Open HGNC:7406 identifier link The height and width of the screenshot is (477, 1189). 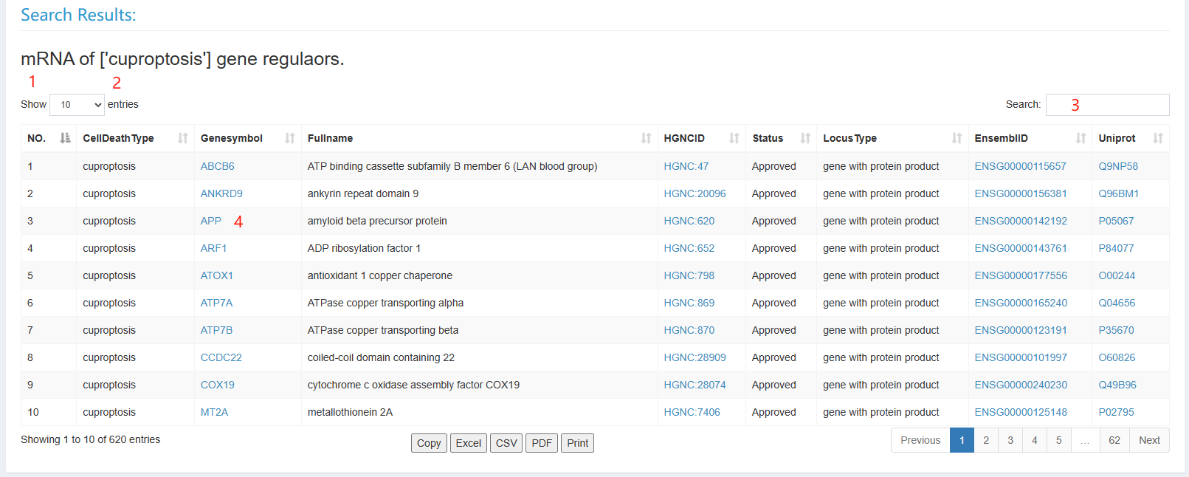tap(692, 412)
